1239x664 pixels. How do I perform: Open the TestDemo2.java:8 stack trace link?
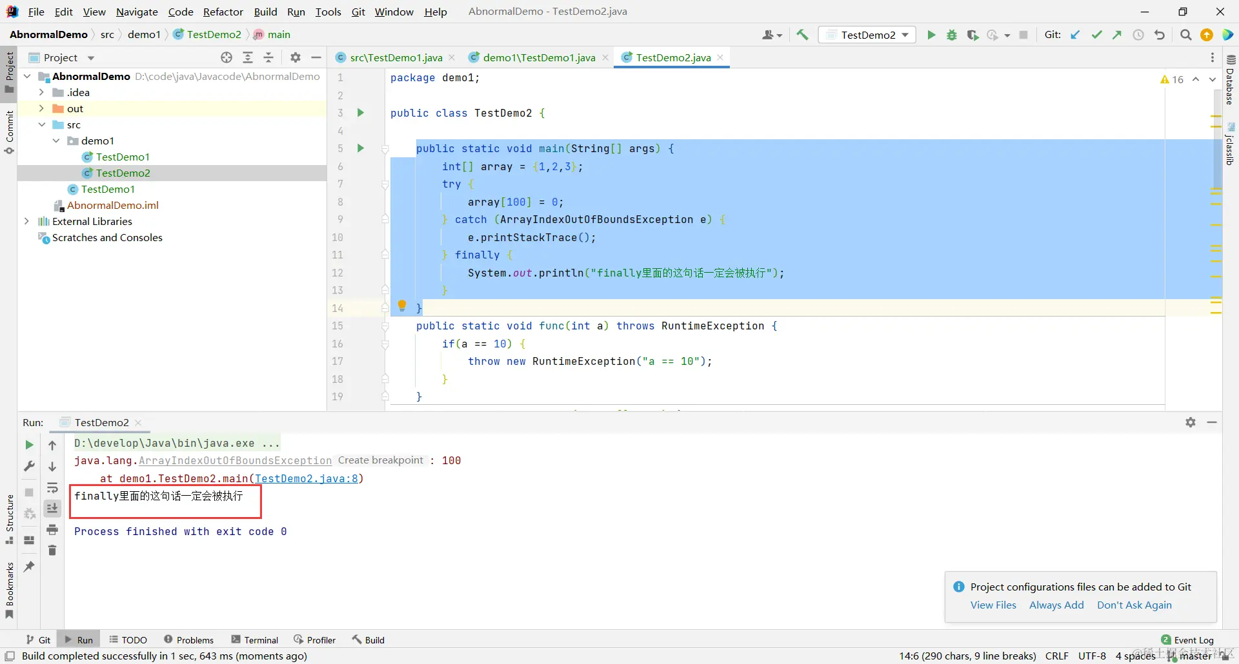[x=307, y=478]
